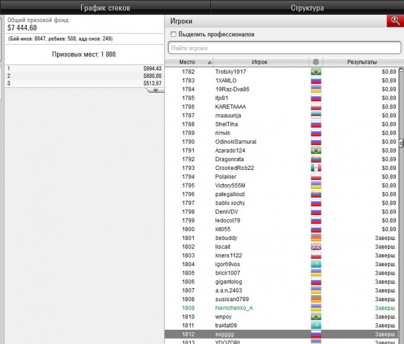The height and width of the screenshot is (344, 404).
Task: Click third place prize $513,67
Action: (152, 83)
